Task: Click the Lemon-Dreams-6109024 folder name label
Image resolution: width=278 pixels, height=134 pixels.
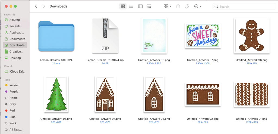Action: 56,60
